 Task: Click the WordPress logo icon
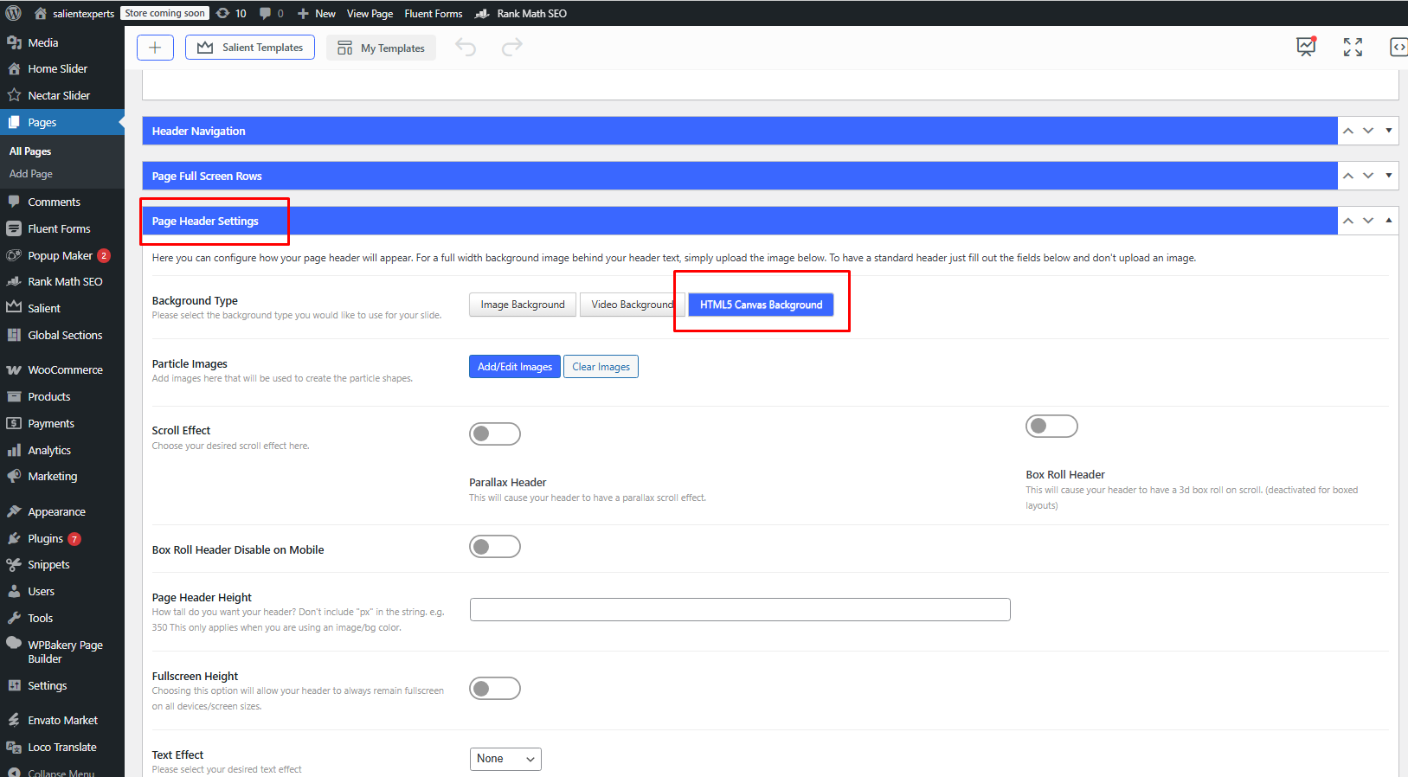[x=14, y=13]
